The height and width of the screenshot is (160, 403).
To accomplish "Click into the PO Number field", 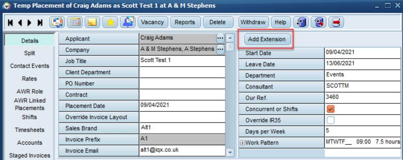I will coord(182,83).
